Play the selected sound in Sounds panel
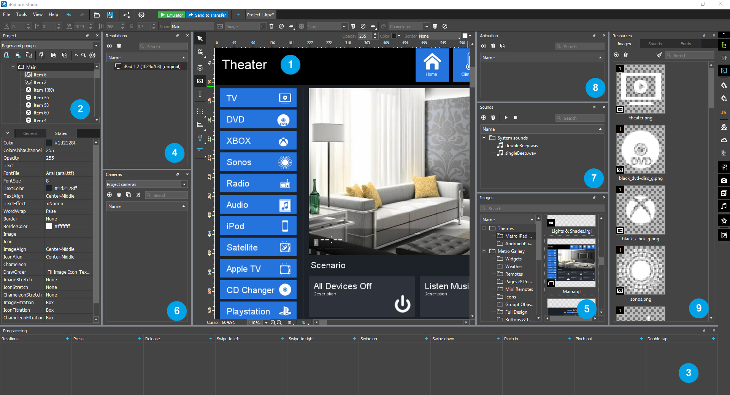This screenshot has width=730, height=395. 506,118
